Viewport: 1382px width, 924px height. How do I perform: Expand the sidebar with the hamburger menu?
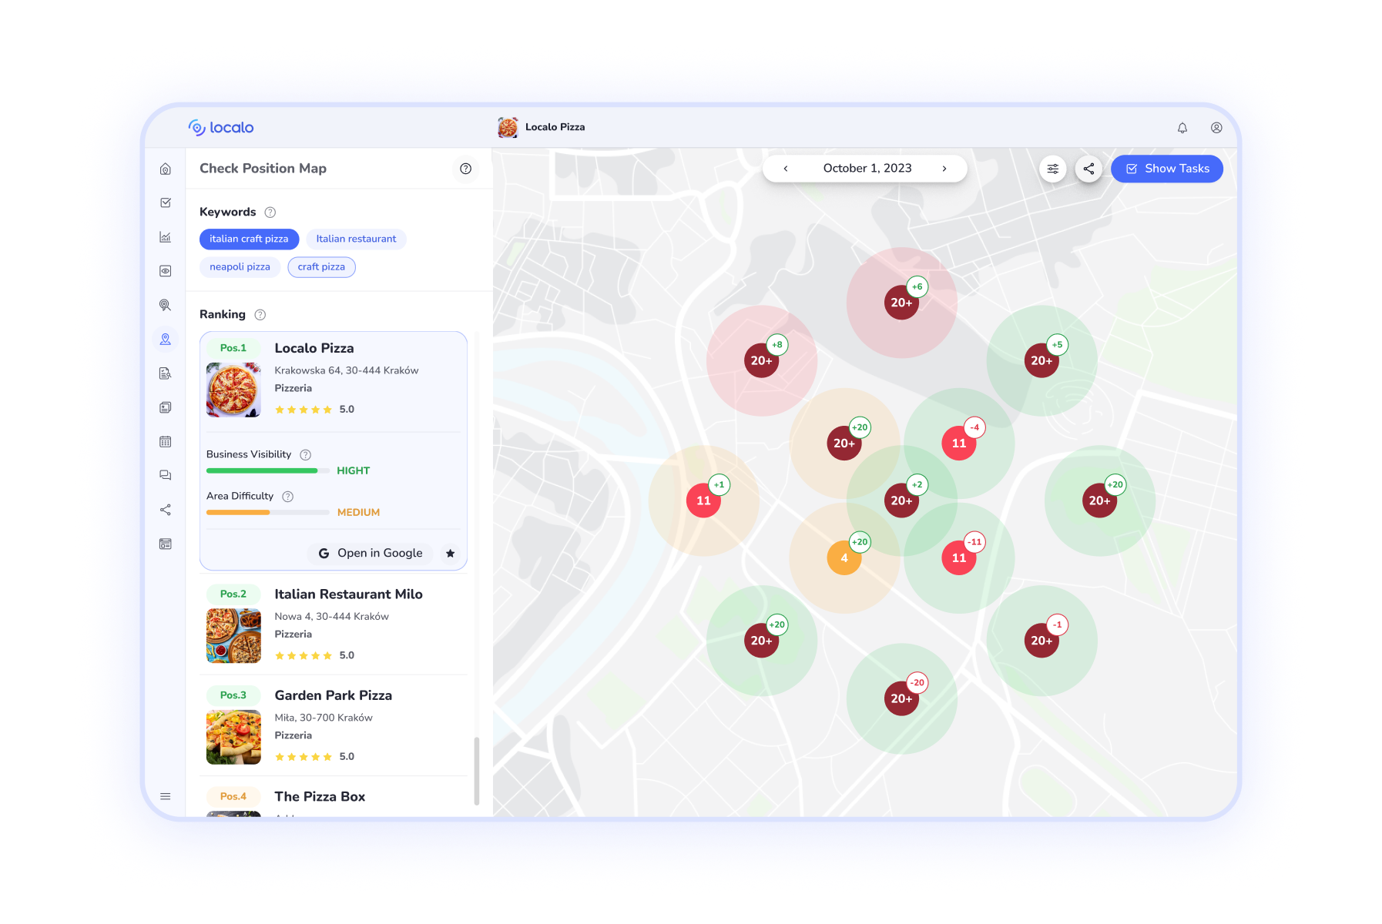click(x=165, y=796)
